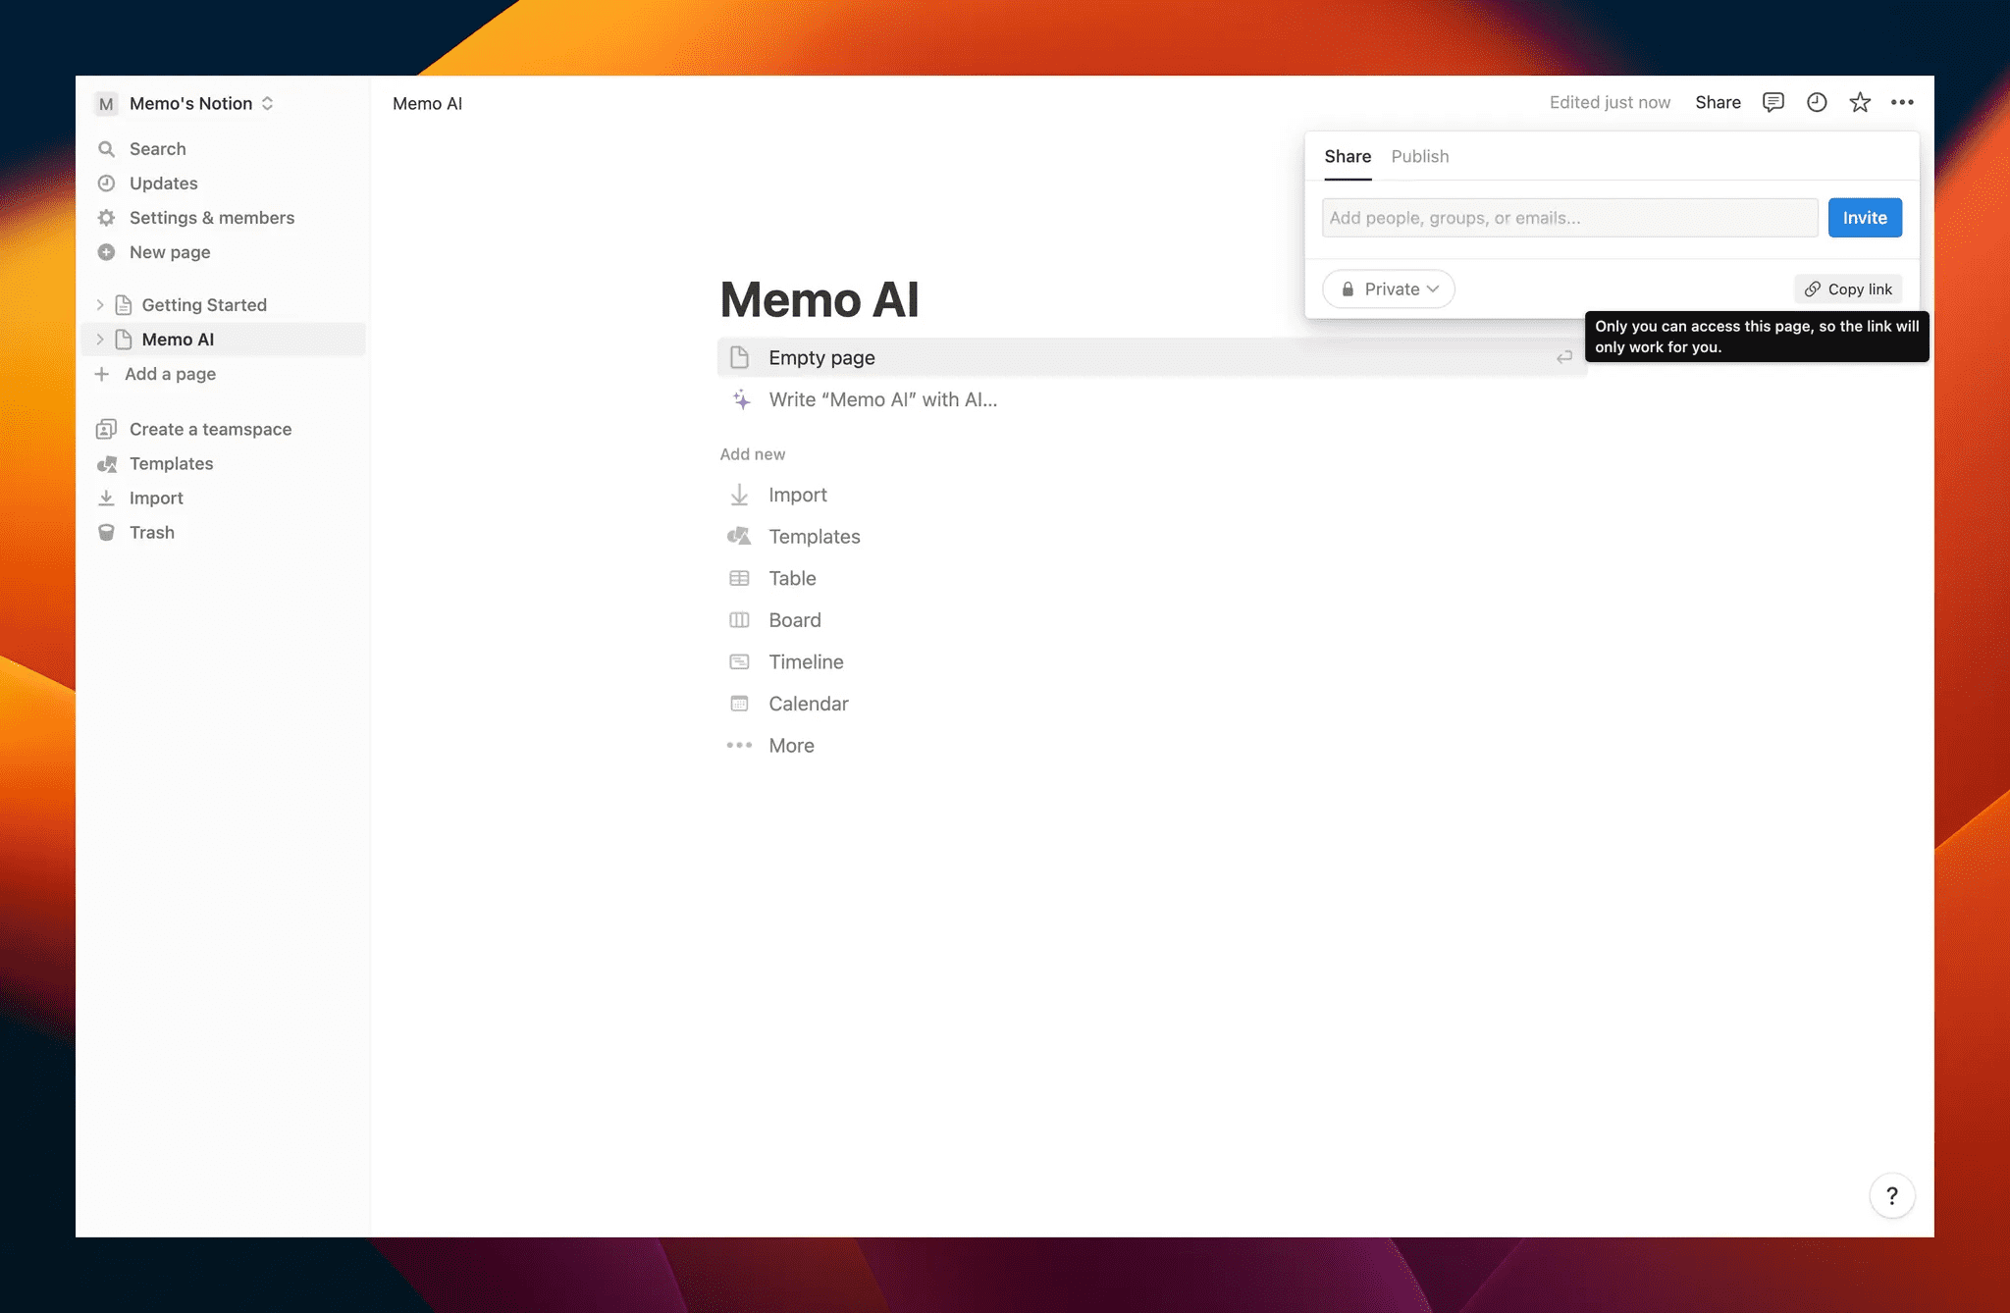Click the Memo AI breadcrumb in top bar
The width and height of the screenshot is (2010, 1313).
click(427, 103)
